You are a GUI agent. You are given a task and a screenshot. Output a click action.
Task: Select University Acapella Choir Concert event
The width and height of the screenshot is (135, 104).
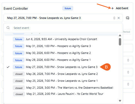(x=61, y=39)
